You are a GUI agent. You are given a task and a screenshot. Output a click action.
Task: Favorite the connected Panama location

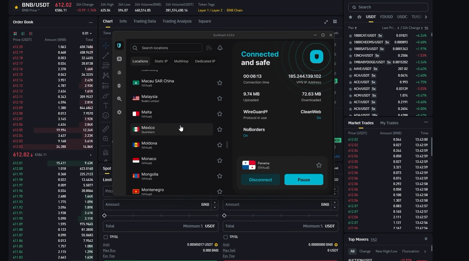(319, 165)
